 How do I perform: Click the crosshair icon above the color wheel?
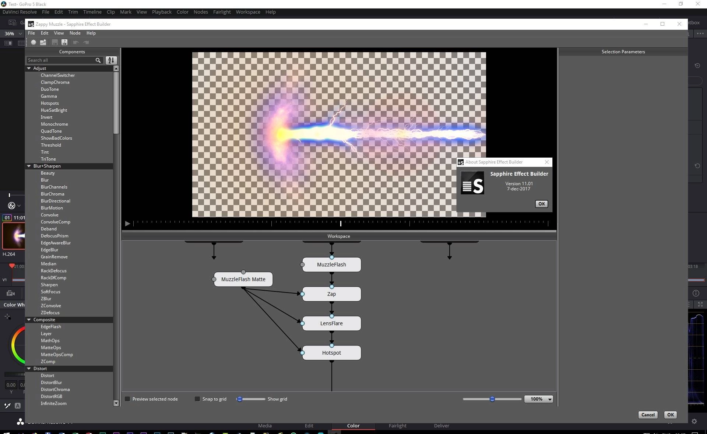[7, 316]
